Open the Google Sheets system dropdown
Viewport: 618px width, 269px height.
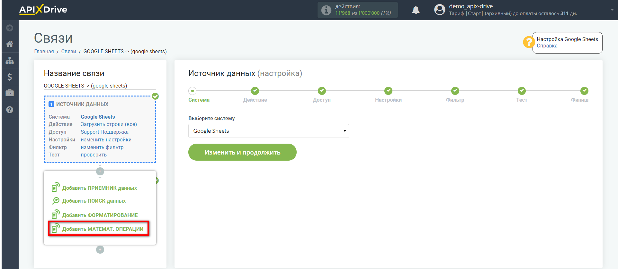pyautogui.click(x=269, y=131)
